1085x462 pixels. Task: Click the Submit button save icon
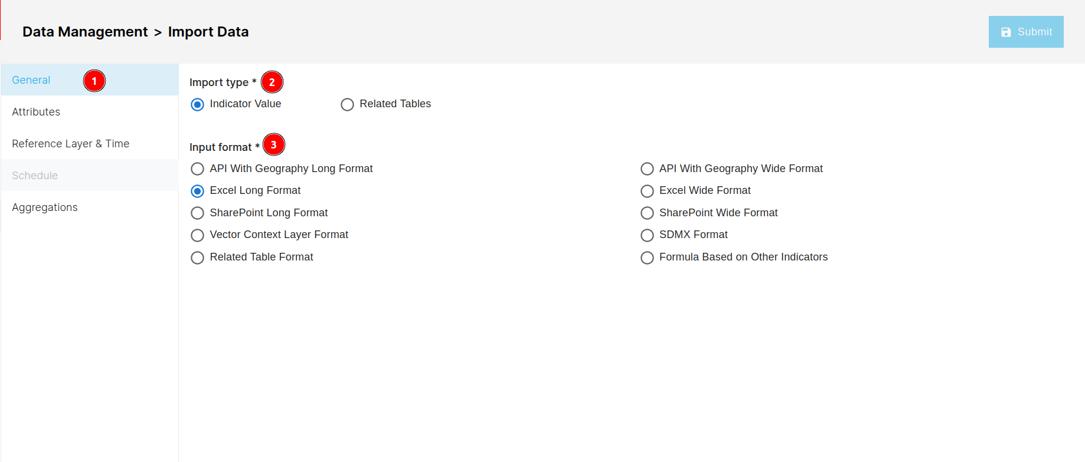click(x=1006, y=32)
